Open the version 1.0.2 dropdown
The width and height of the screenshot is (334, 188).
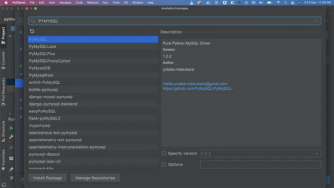[x=261, y=153]
